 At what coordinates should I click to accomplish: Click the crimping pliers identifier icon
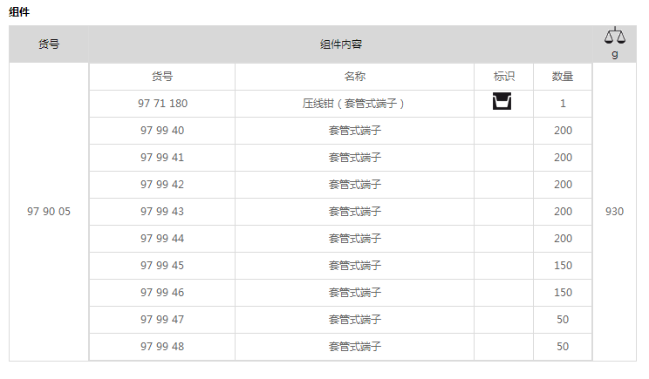click(x=502, y=101)
